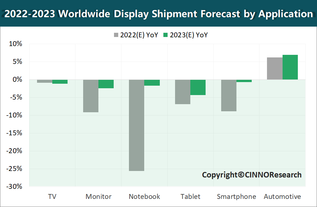Click the gray 2022(E) YoY legend swatch
Viewport: 317px width, 207px height.
(117, 35)
